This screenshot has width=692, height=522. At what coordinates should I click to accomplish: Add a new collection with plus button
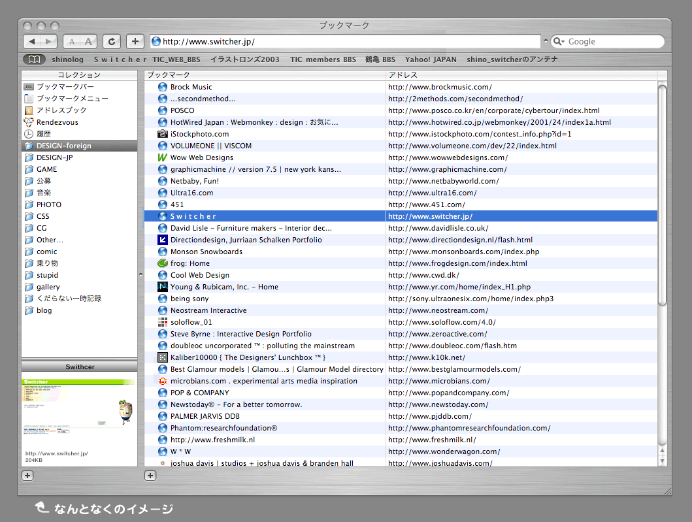coord(27,475)
